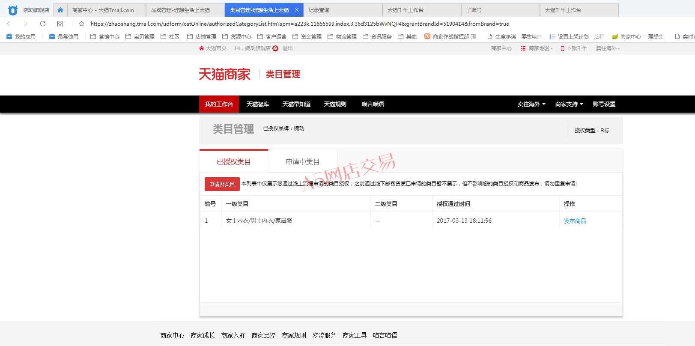This screenshot has height=346, width=695.
Task: Expand the top gray 卖往海外 dropdown
Action: coord(608,48)
